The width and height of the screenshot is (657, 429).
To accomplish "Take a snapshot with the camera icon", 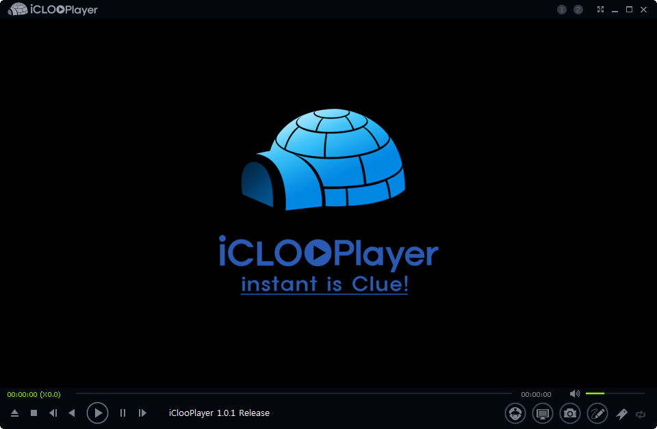I will pos(570,413).
